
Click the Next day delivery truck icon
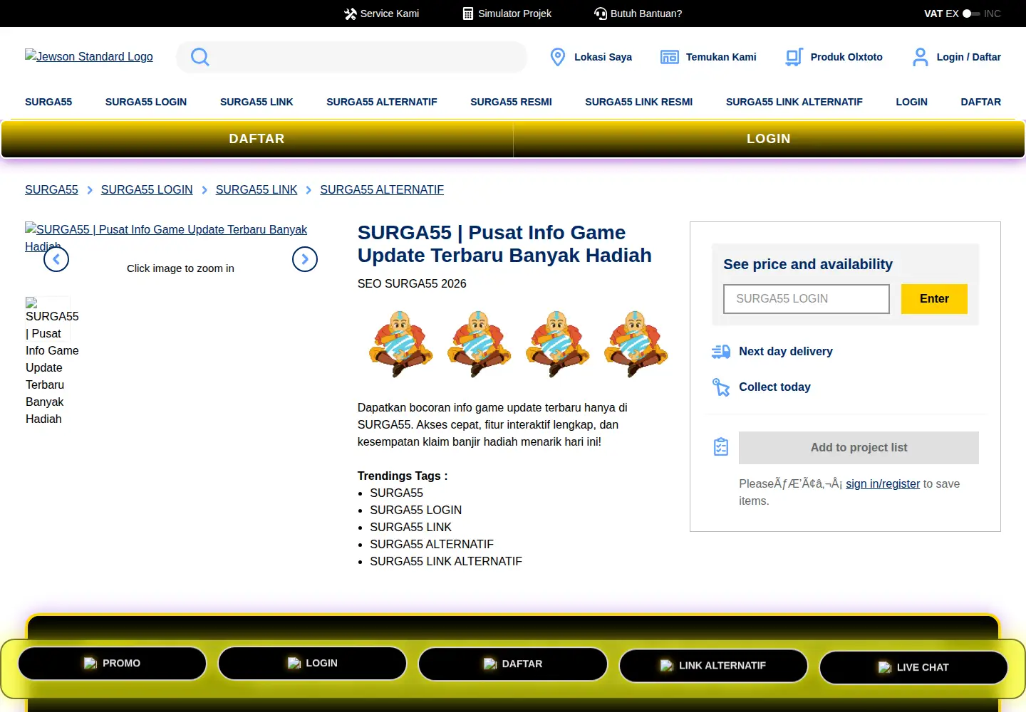pos(721,351)
